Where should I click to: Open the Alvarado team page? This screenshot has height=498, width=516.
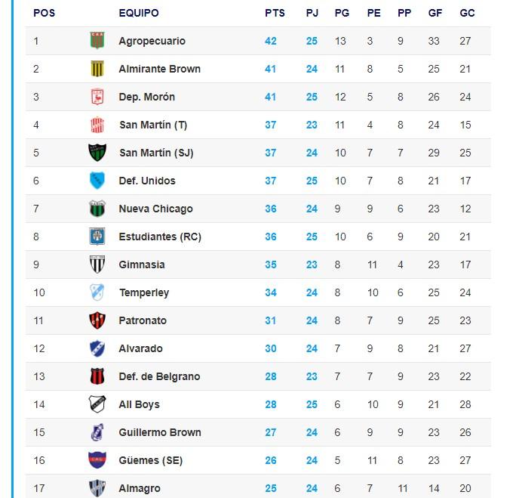point(140,348)
